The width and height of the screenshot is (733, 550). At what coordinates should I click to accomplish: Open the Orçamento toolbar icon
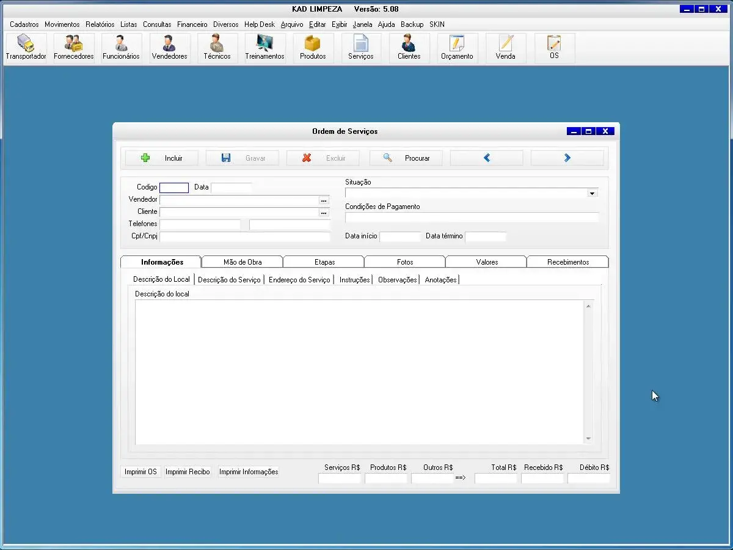tap(457, 48)
